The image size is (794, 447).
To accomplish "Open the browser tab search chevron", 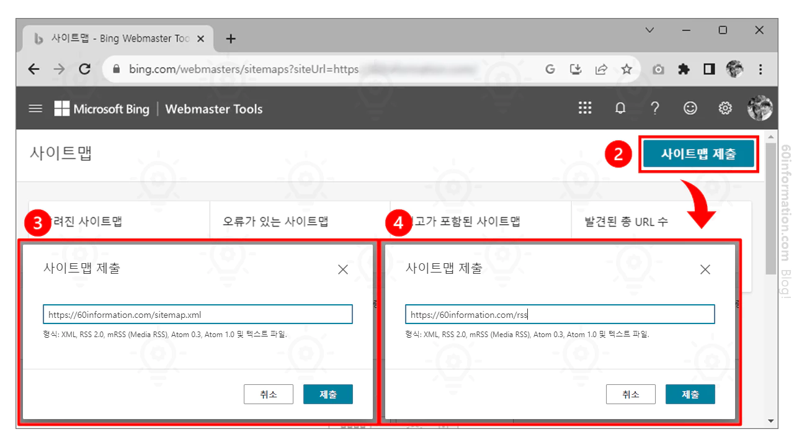I will pos(649,30).
